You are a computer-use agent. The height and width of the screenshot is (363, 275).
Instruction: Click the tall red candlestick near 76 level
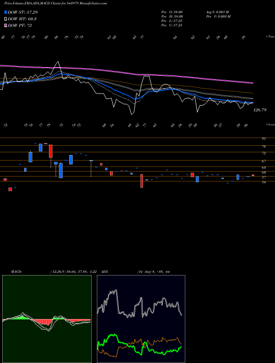click(x=51, y=151)
